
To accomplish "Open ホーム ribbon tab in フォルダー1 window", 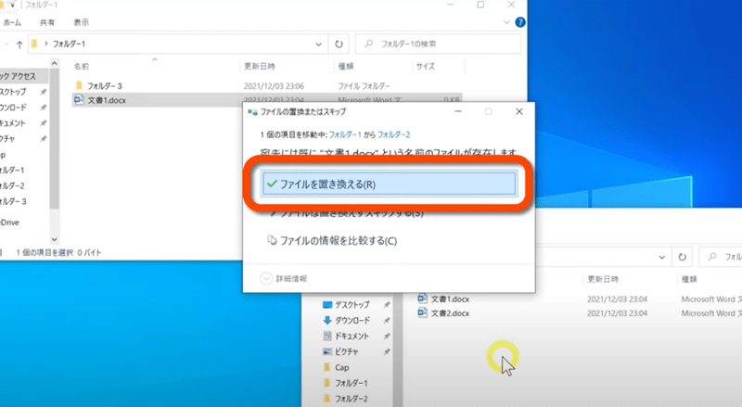I will pyautogui.click(x=12, y=22).
